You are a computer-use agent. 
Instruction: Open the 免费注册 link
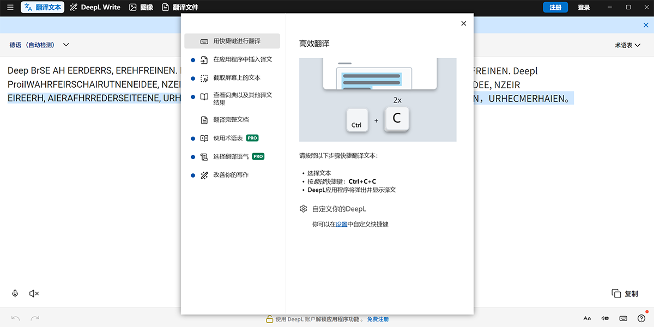[378, 319]
